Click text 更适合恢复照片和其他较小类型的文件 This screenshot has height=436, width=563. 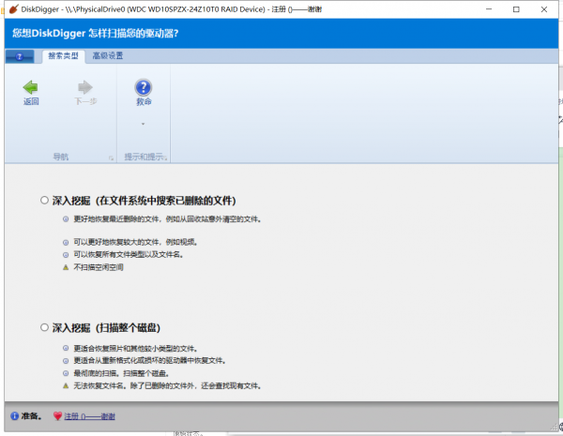pyautogui.click(x=134, y=349)
